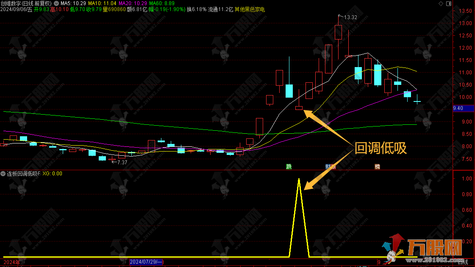This screenshot has height=267, width=475.
Task: Expand the main chart indicator dropdown circle
Action: (x=56, y=3)
